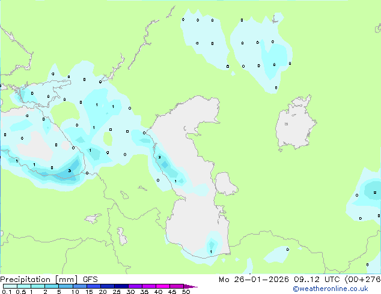Click the 0.1–0.5 mm palest legend swatch
The width and height of the screenshot is (381, 294).
(10, 286)
